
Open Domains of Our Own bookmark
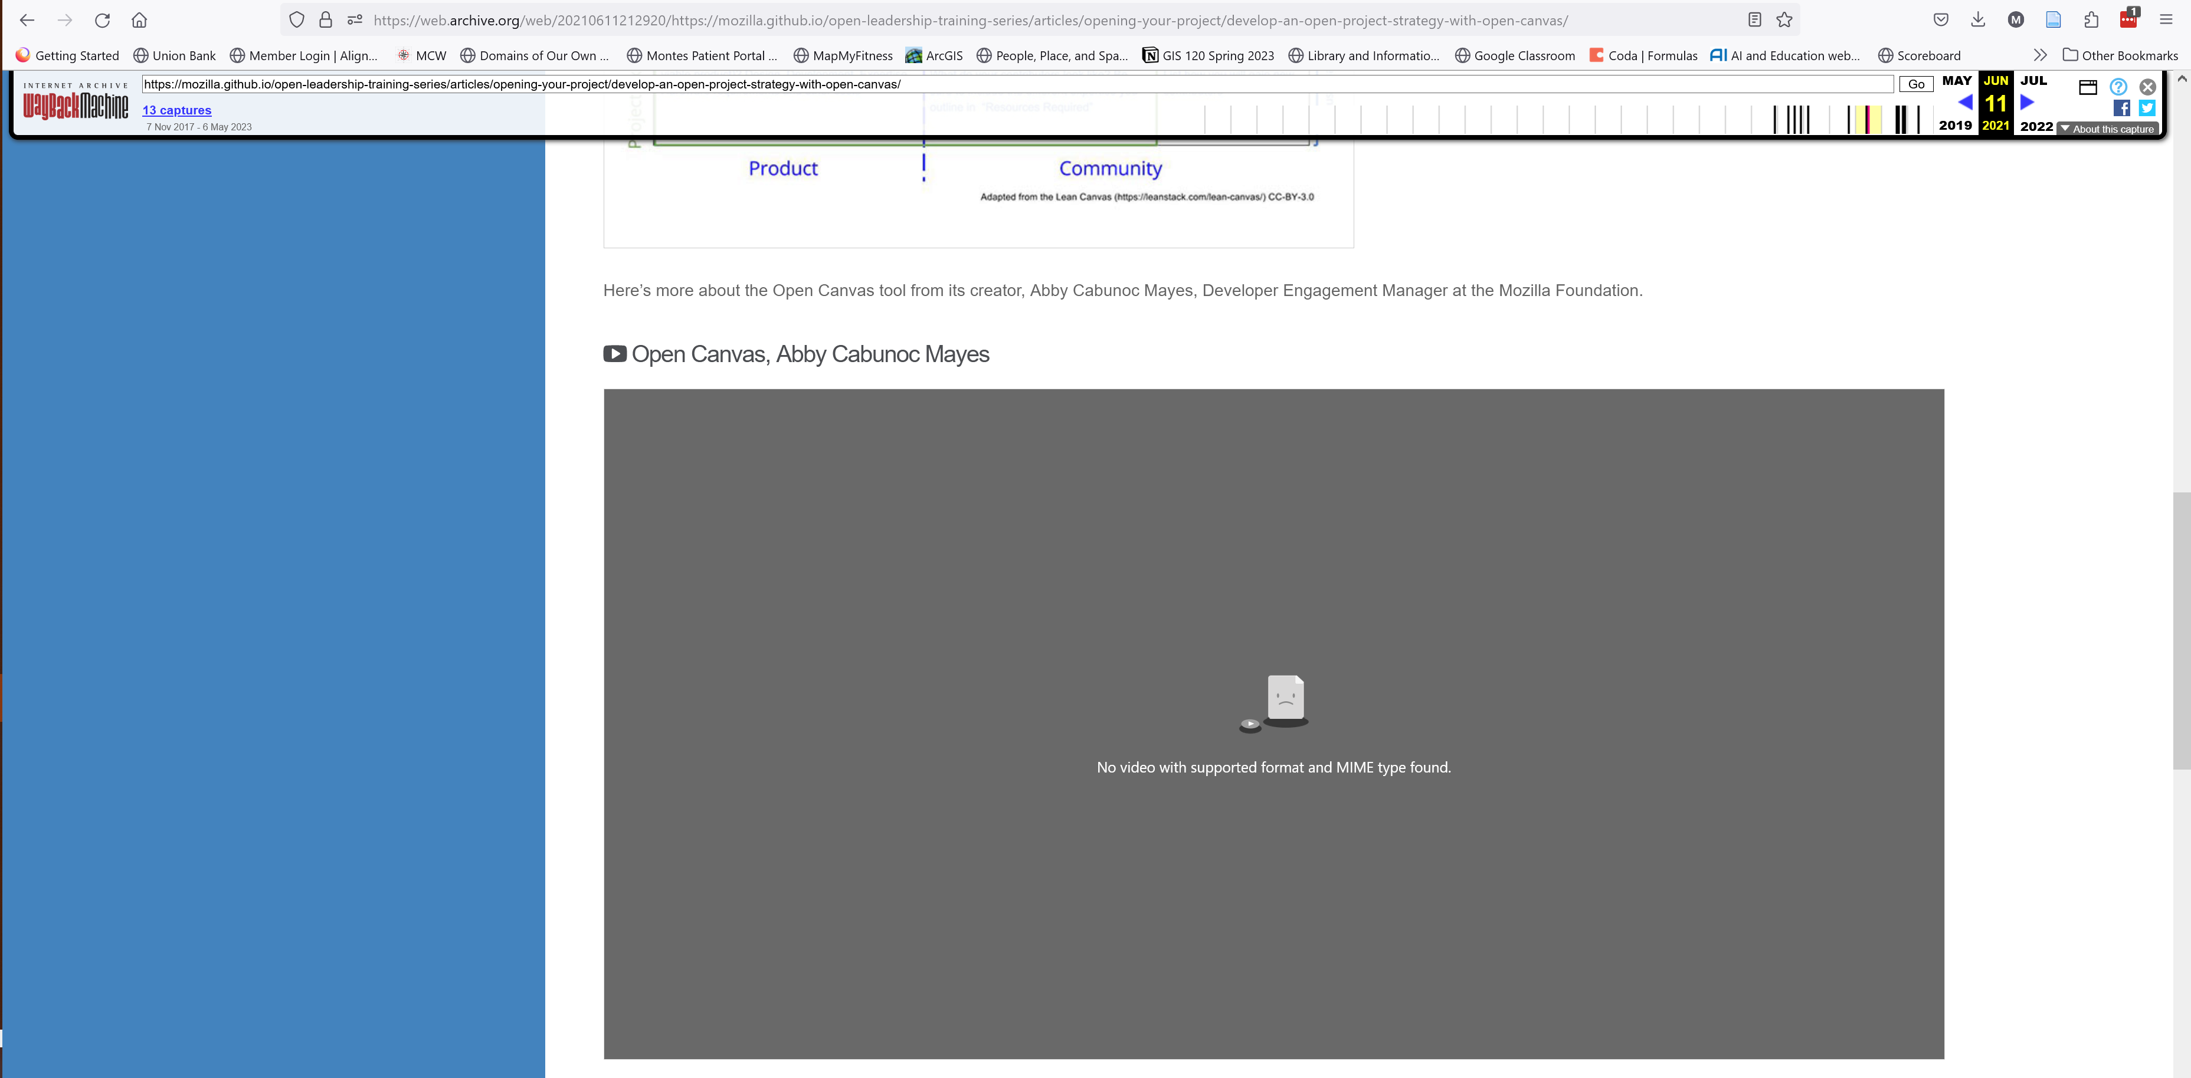(x=535, y=55)
